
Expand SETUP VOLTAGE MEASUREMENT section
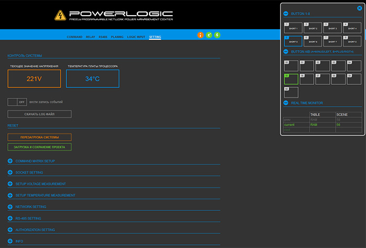pyautogui.click(x=10, y=184)
